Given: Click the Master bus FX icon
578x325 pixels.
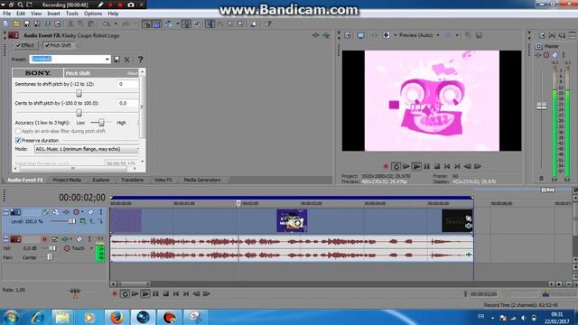Looking at the screenshot, I should tap(538, 55).
